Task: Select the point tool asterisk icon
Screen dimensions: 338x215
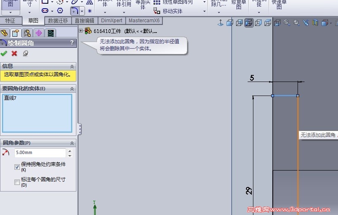Action: [90, 11]
